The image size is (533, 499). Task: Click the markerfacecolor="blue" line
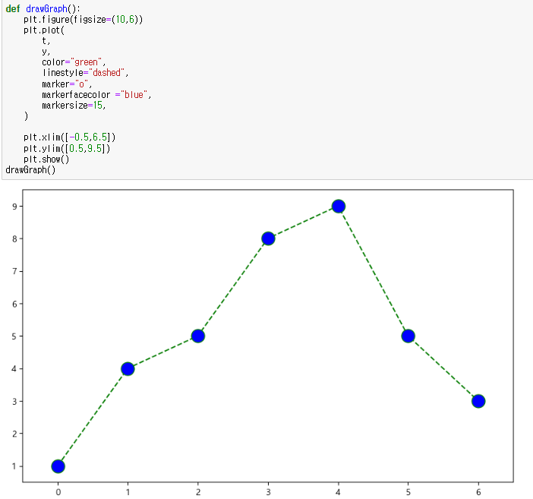(x=96, y=94)
